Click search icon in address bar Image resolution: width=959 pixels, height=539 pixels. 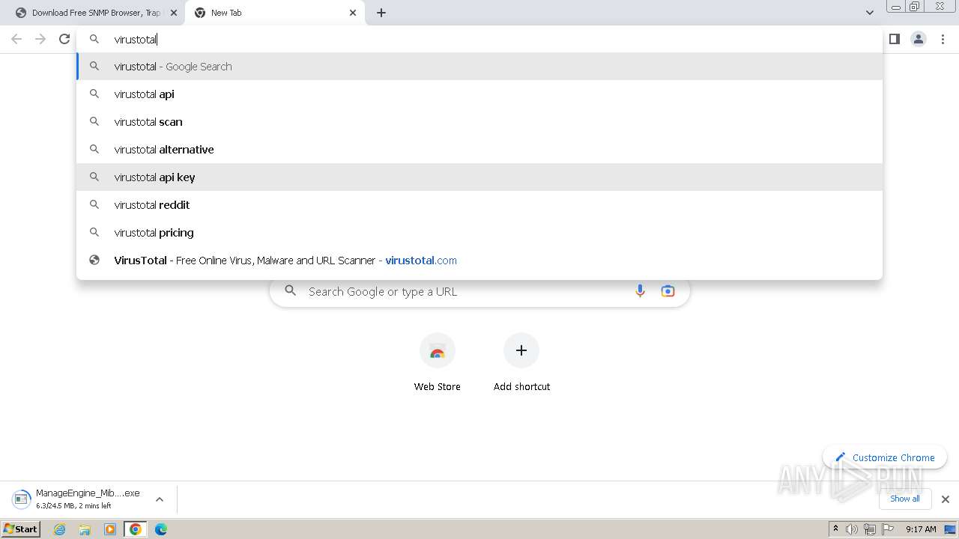pos(94,39)
